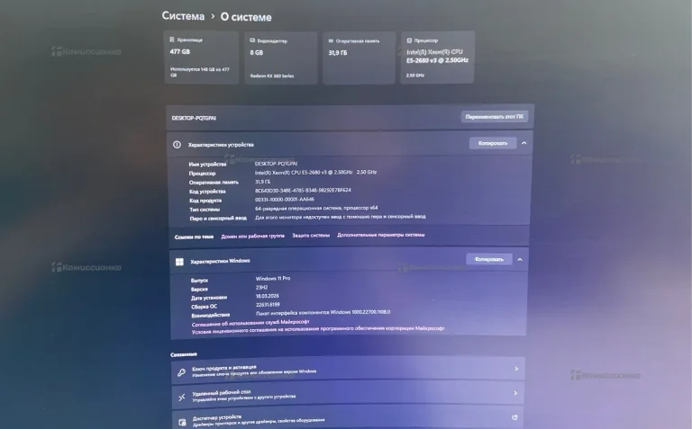The width and height of the screenshot is (692, 429).
Task: Open Ключ продукта и активация arrow
Action: coord(516,369)
